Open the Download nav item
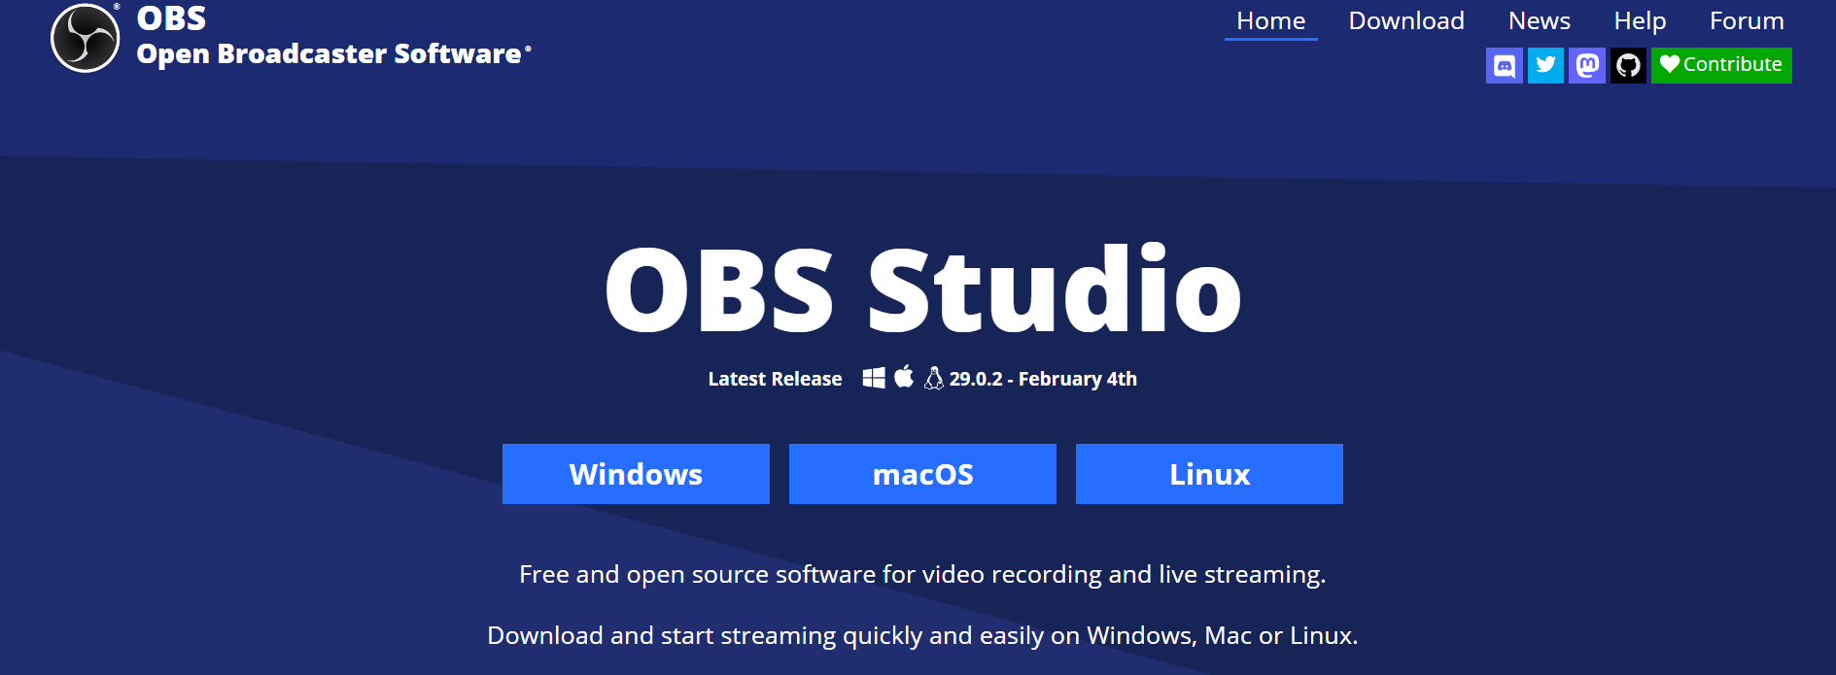Screen dimensions: 1836x675 click(1406, 20)
